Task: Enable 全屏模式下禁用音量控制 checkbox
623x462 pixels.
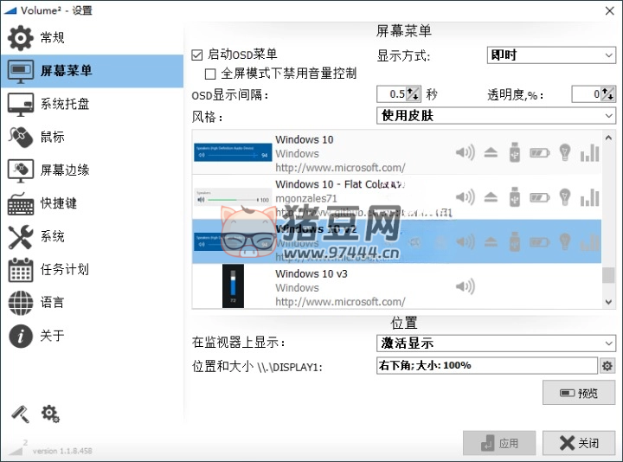Action: tap(210, 74)
